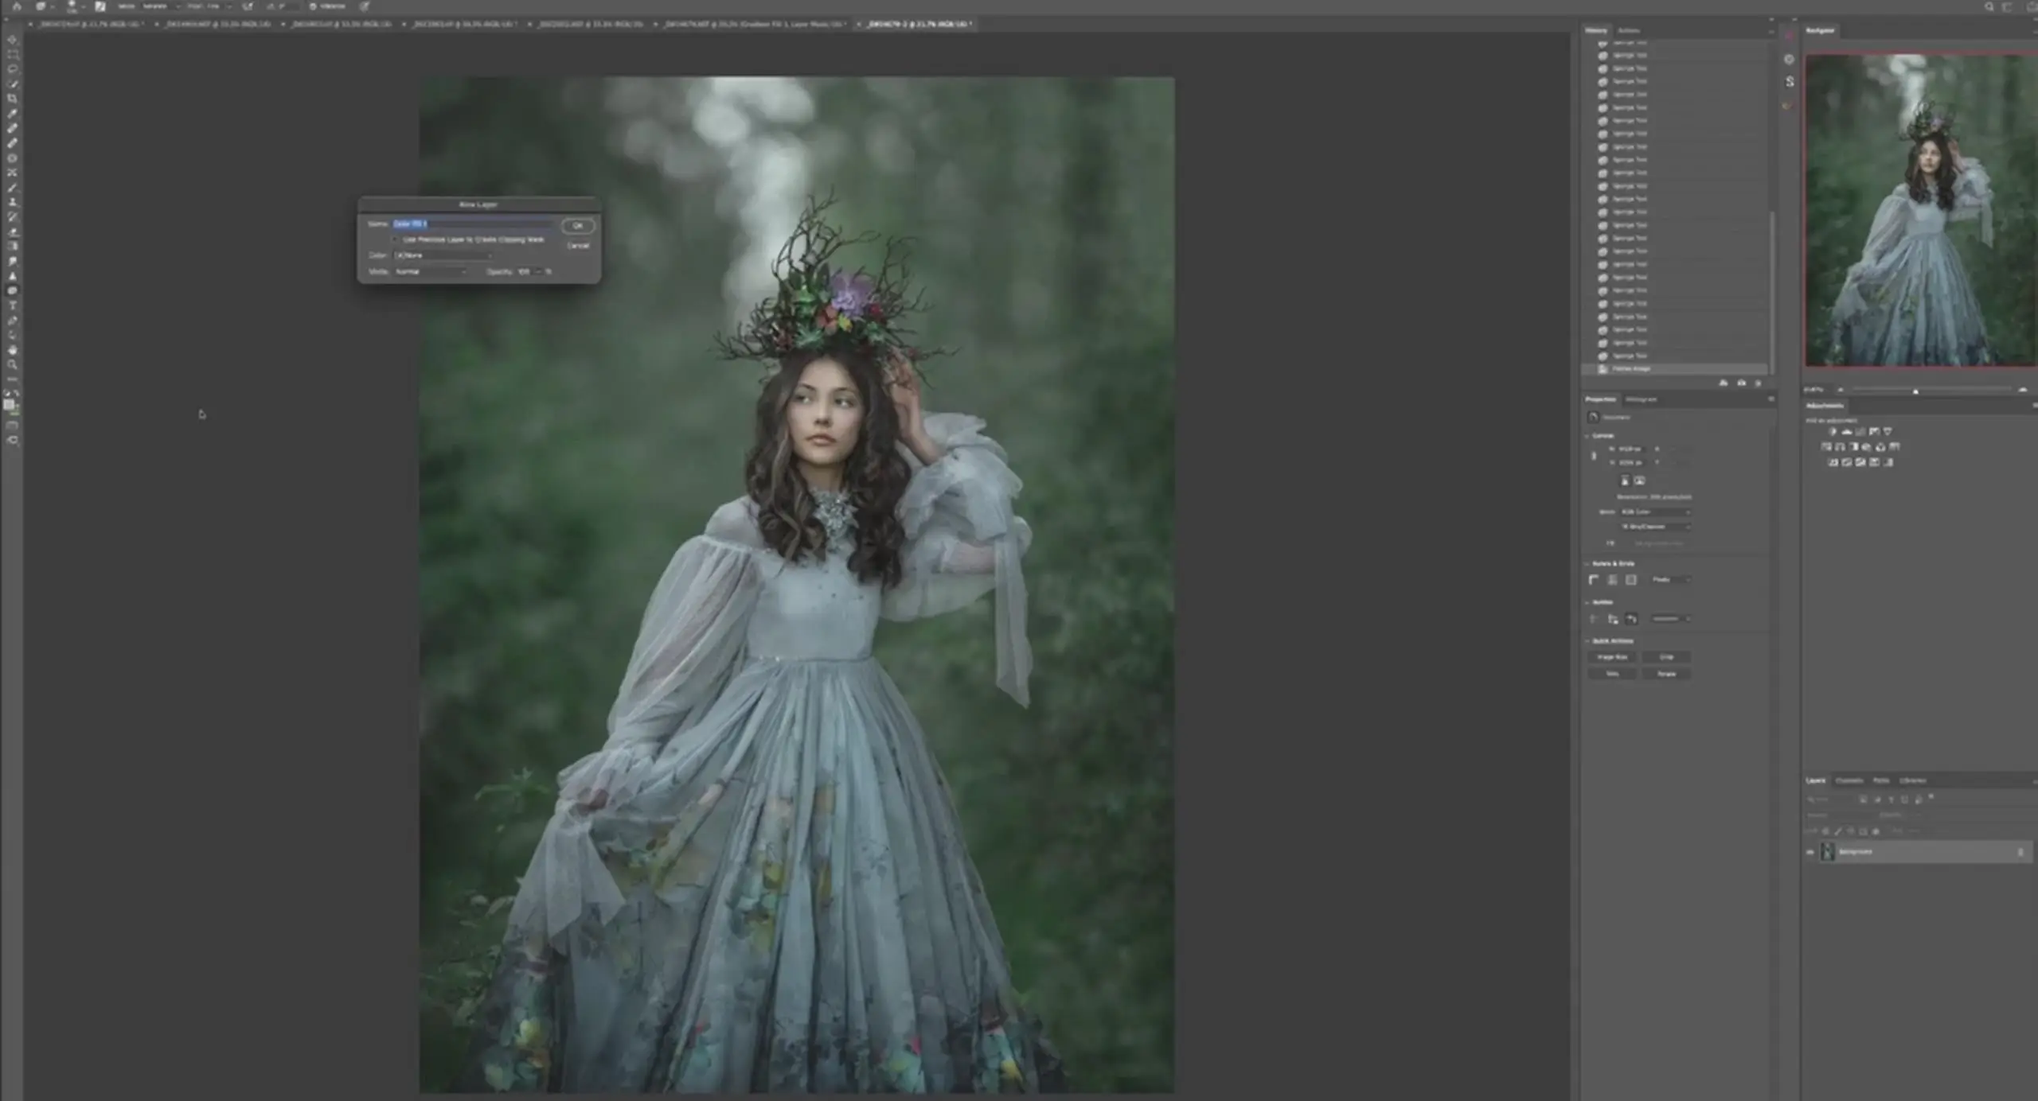Image resolution: width=2038 pixels, height=1101 pixels.
Task: Switch to the Histogram tab
Action: (x=1641, y=399)
